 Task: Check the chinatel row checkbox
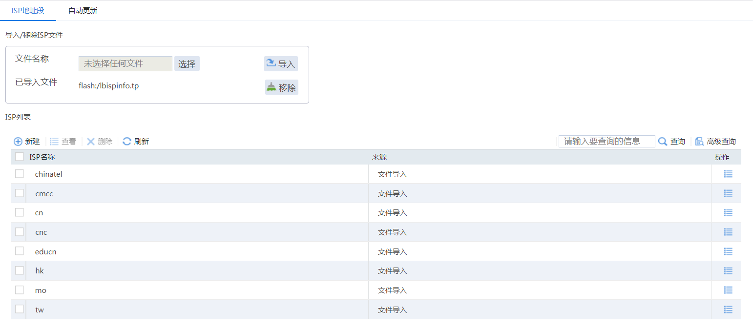[x=20, y=174]
